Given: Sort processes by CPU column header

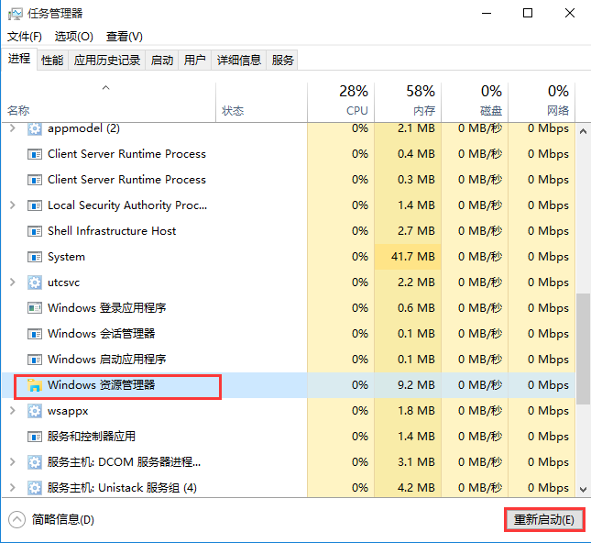Looking at the screenshot, I should [341, 103].
